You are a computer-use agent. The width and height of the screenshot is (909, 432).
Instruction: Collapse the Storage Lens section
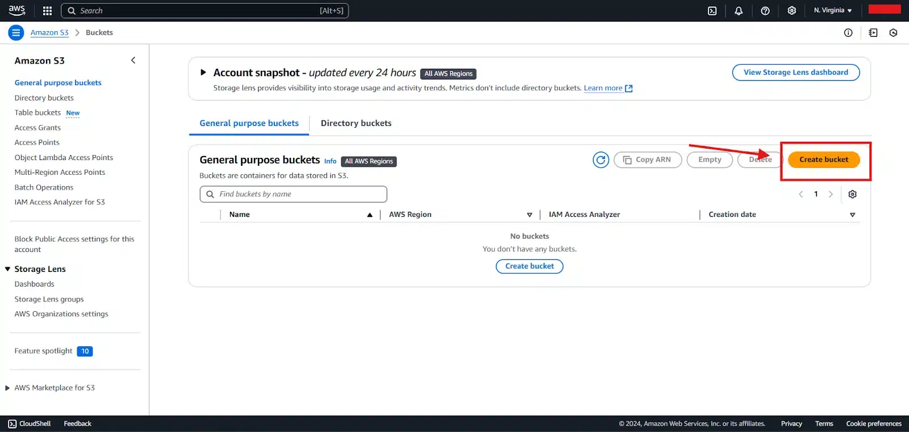pos(7,269)
